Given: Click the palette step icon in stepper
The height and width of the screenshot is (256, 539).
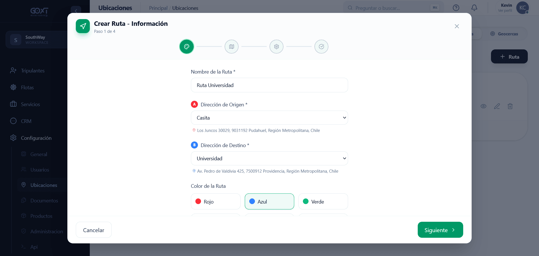Looking at the screenshot, I should pyautogui.click(x=187, y=47).
